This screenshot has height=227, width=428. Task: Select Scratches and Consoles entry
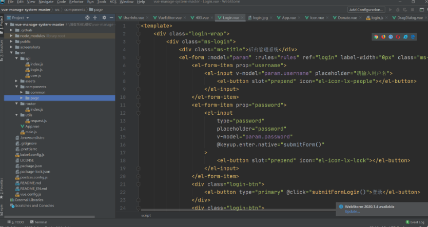[34, 206]
